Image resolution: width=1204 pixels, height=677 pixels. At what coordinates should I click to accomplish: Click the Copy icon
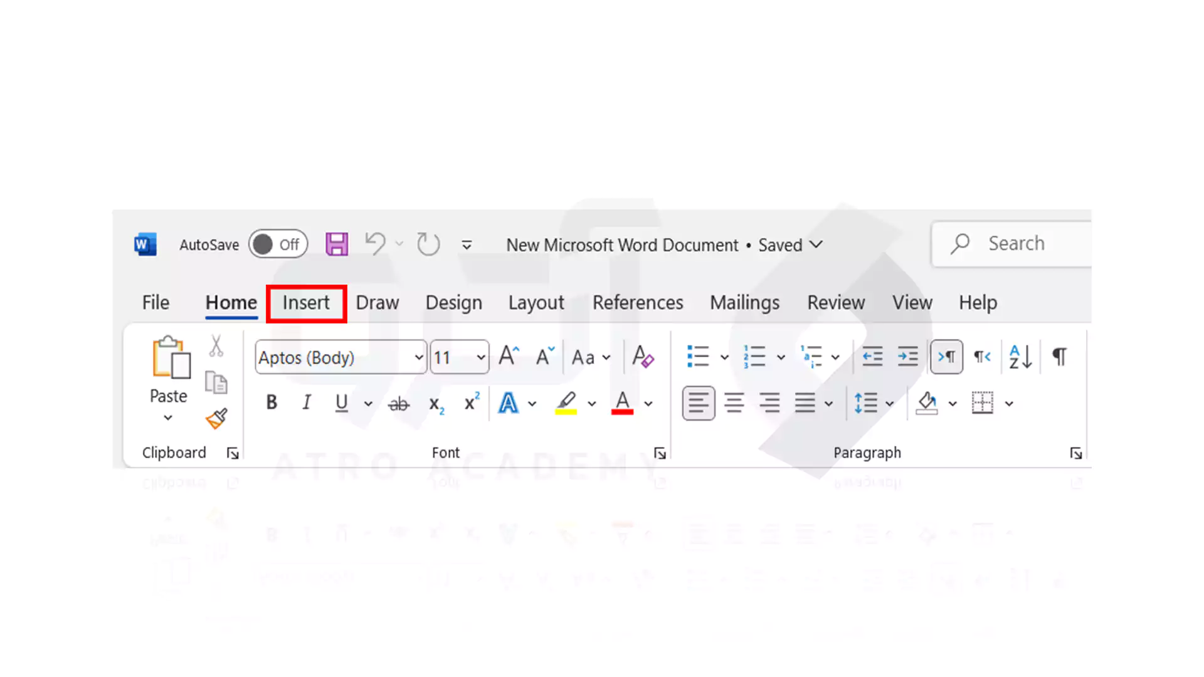click(216, 382)
